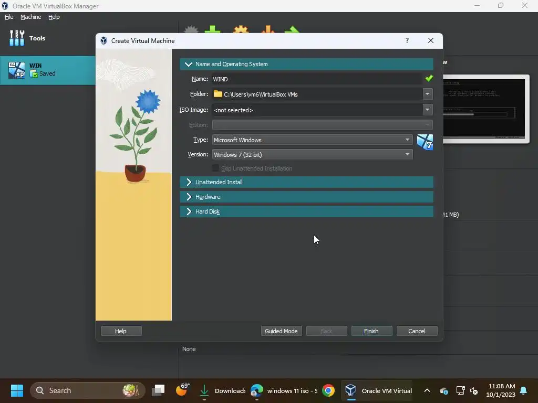The width and height of the screenshot is (538, 403).
Task: Click the Help button in dialog
Action: (121, 331)
